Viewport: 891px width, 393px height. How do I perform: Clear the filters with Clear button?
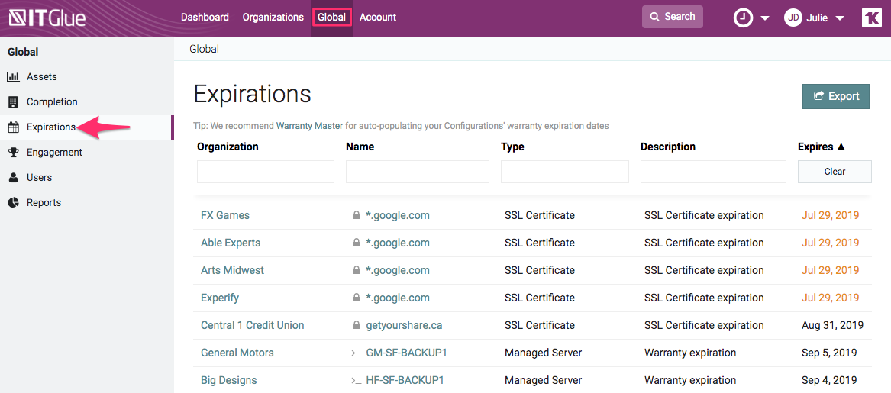click(835, 172)
